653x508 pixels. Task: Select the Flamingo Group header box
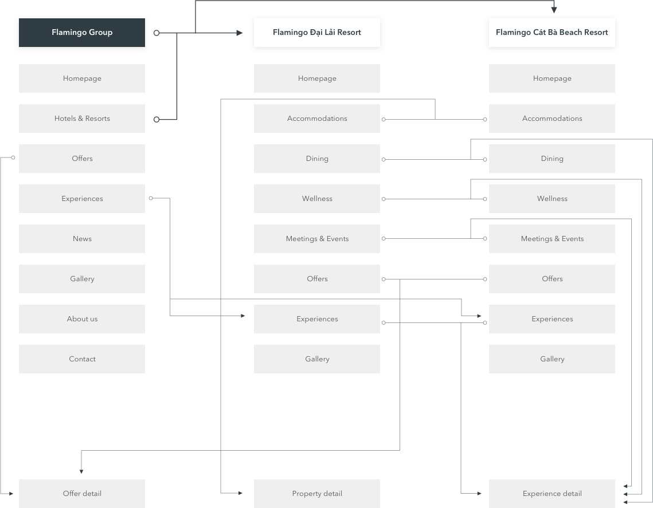82,33
